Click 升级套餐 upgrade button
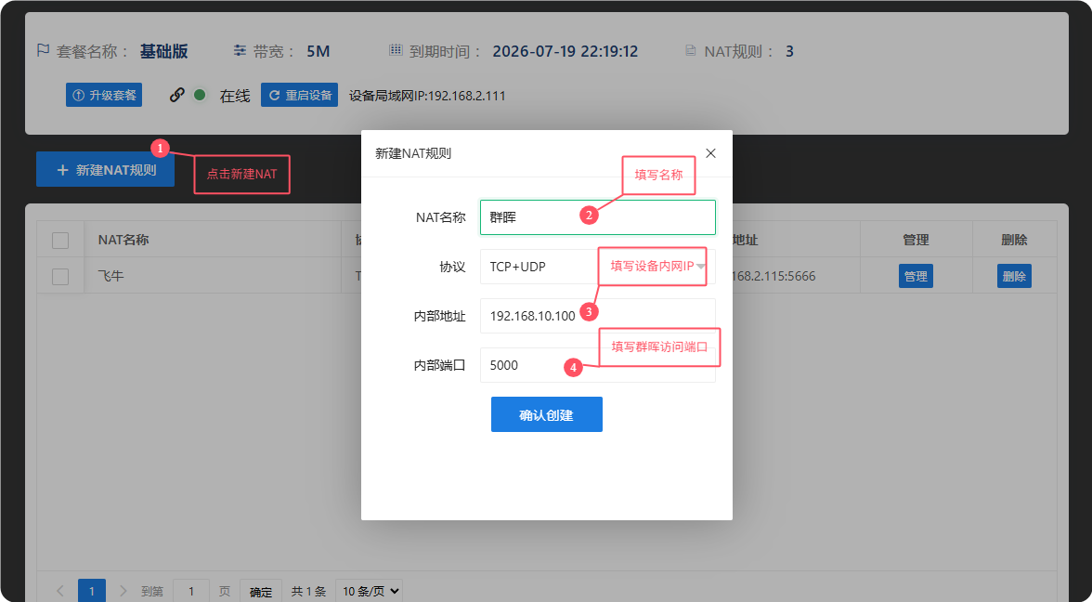Screen dimensions: 1092x602 pyautogui.click(x=104, y=95)
